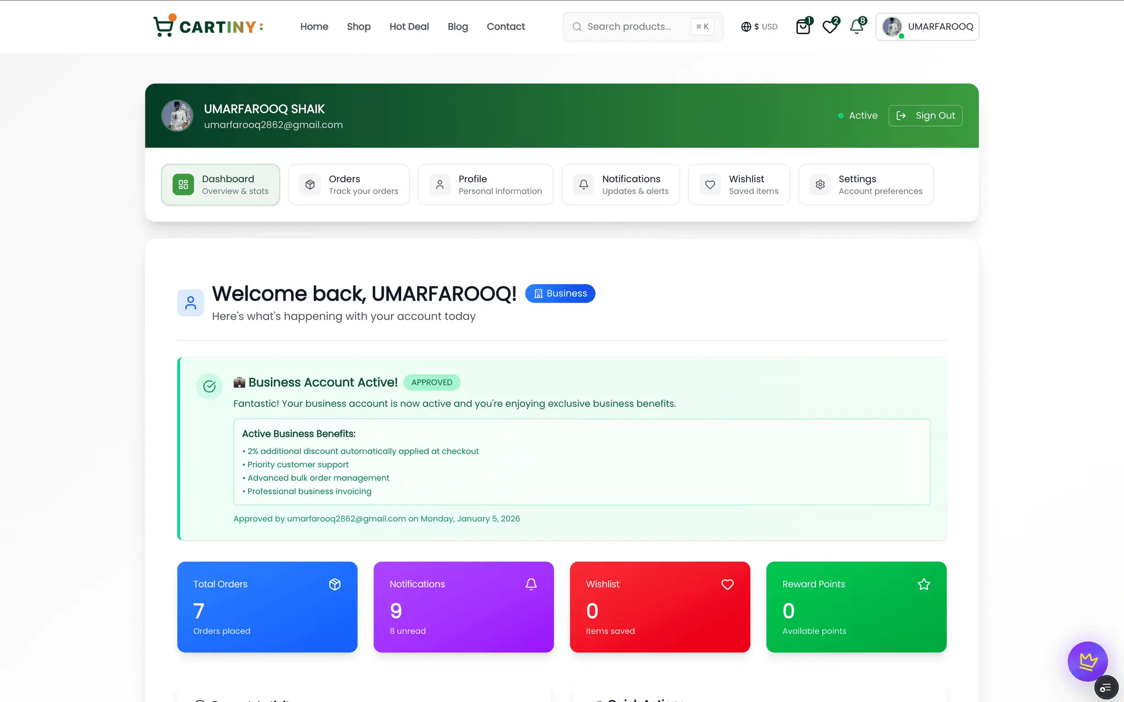Open the Reward Points card

856,607
